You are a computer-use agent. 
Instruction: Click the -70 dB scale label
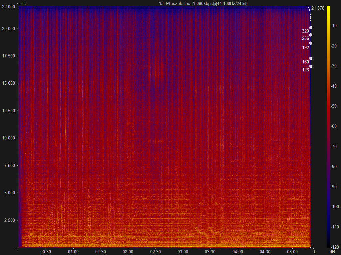pyautogui.click(x=334, y=146)
